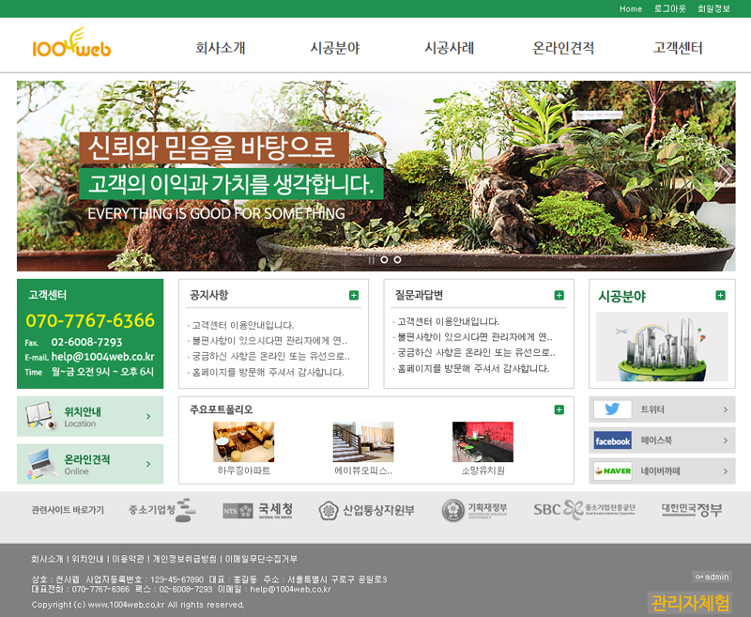The height and width of the screenshot is (617, 751).
Task: Open the 온라인견적 menu in navigation bar
Action: point(563,48)
